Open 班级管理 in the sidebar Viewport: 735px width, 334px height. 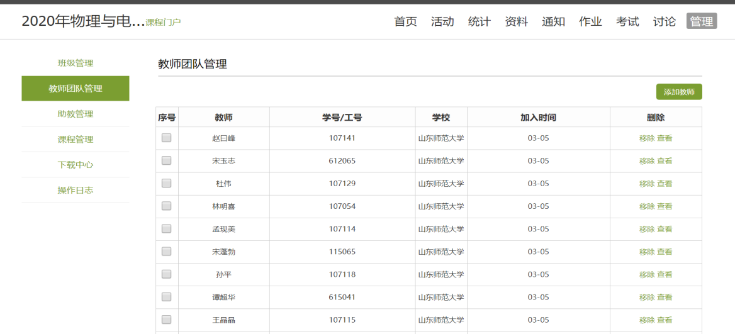click(x=76, y=63)
